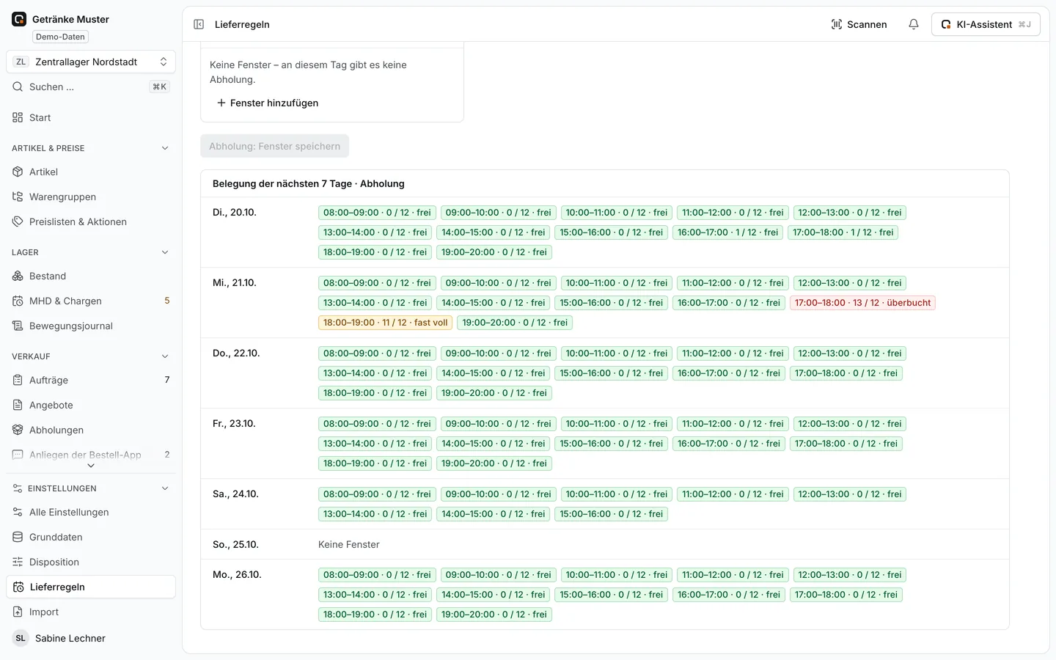
Task: Open the Angebote document icon
Action: (x=18, y=405)
